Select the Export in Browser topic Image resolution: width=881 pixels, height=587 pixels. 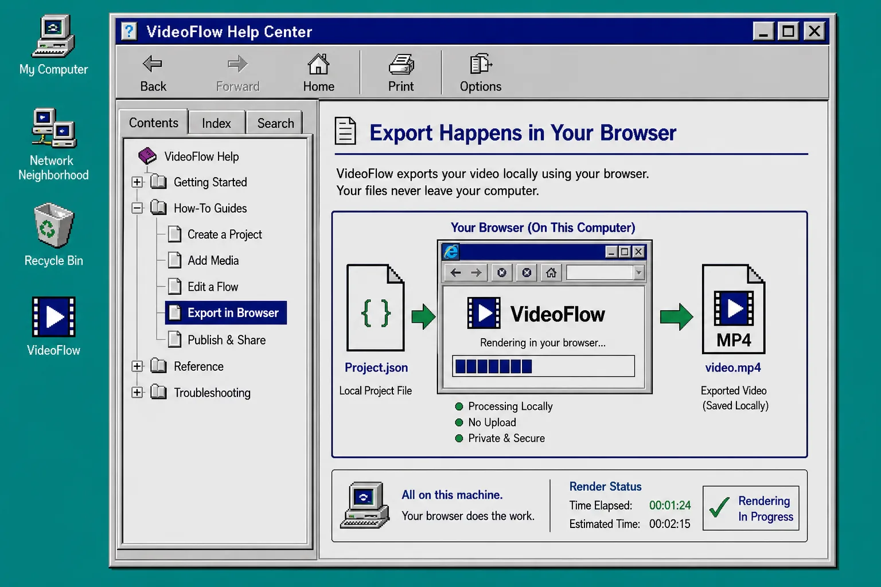(226, 313)
